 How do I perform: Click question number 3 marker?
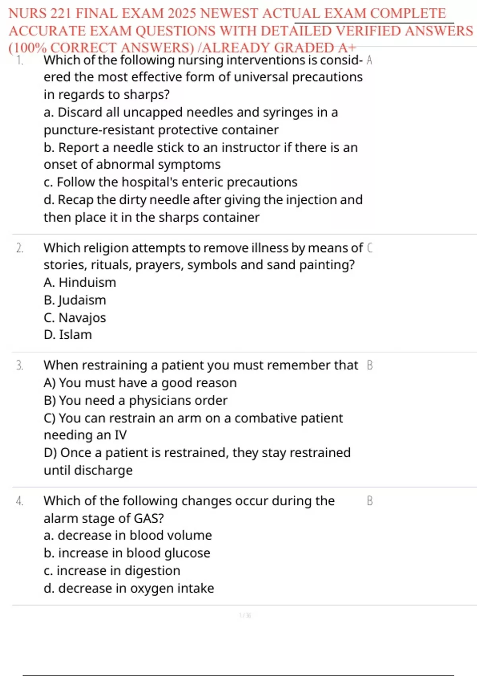tap(19, 365)
